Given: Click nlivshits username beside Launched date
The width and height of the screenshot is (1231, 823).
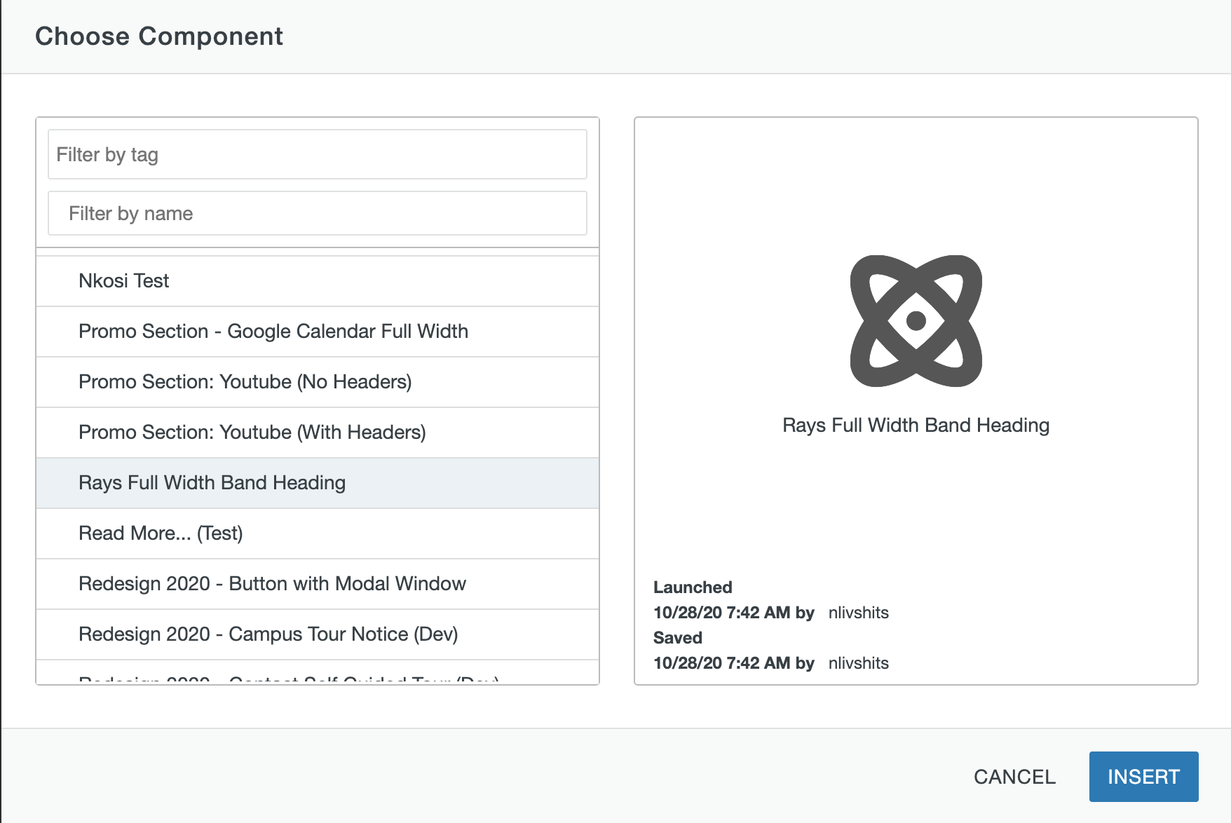Looking at the screenshot, I should [x=858, y=613].
